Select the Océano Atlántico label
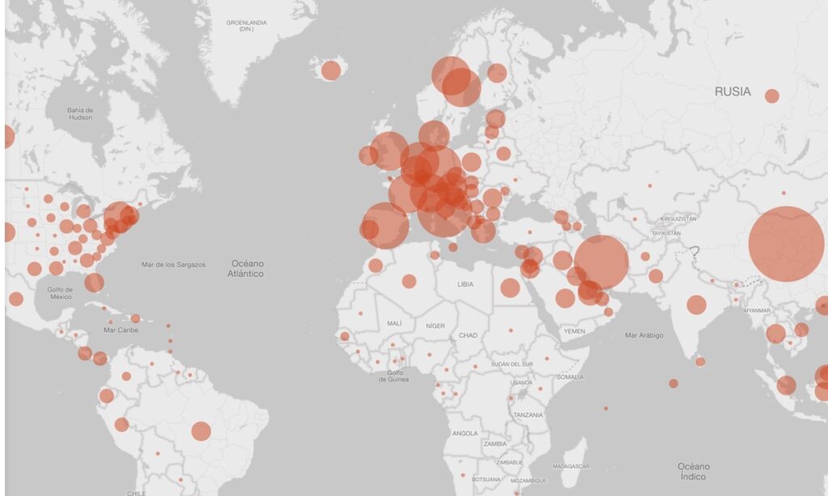This screenshot has width=828, height=496. click(247, 268)
